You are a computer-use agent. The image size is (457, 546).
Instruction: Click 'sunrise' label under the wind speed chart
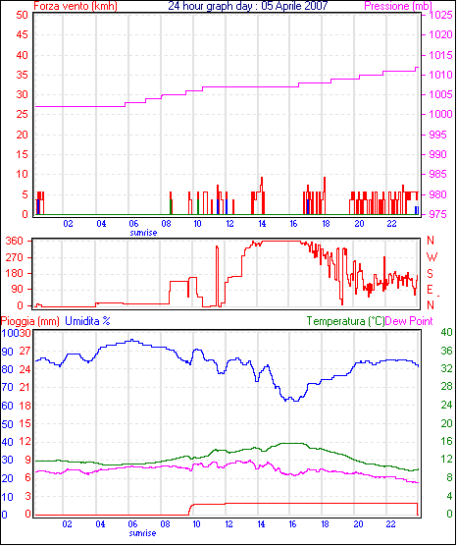pos(143,233)
